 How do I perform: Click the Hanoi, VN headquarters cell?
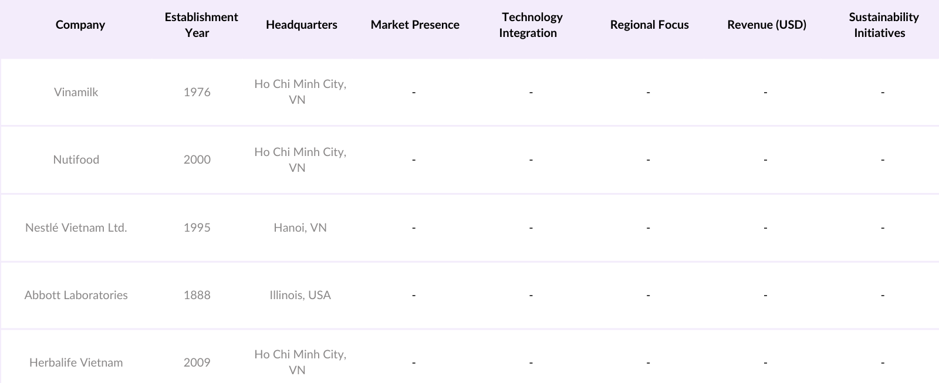coord(300,228)
